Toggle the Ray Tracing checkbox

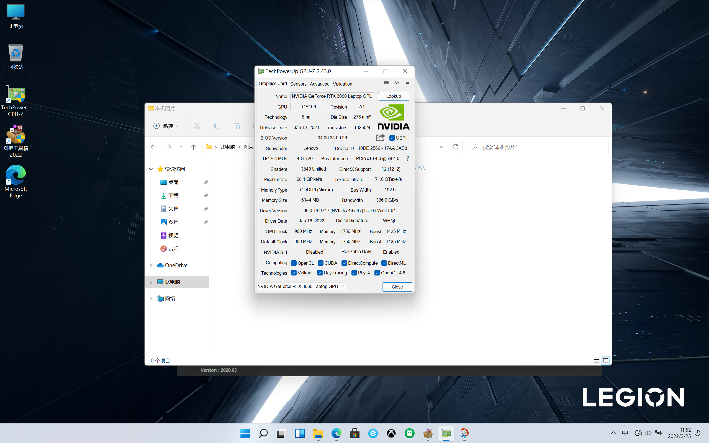[320, 273]
